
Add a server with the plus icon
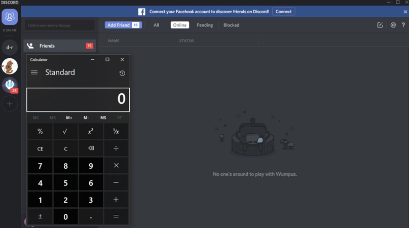10,104
